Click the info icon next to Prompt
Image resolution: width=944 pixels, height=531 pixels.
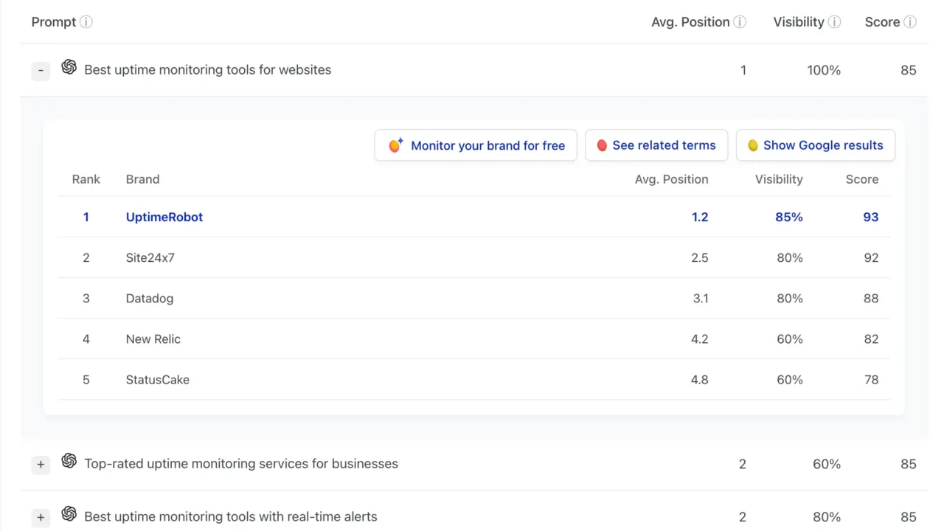[x=86, y=22]
